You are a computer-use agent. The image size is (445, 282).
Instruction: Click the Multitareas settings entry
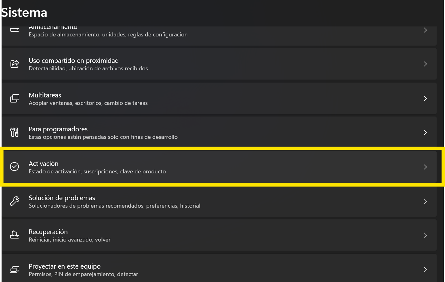(x=219, y=98)
